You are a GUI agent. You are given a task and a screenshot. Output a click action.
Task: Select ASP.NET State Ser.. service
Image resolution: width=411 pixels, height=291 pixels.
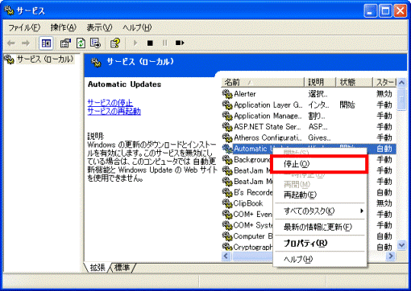[309, 127]
